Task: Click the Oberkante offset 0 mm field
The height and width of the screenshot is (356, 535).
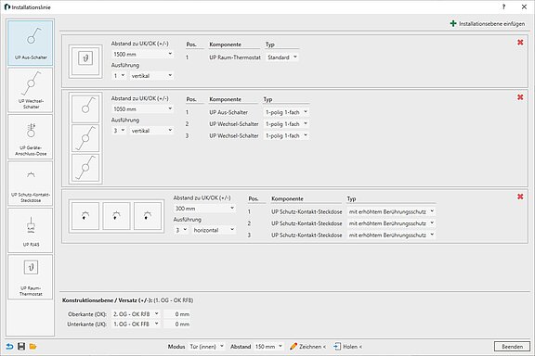Action: tap(176, 313)
